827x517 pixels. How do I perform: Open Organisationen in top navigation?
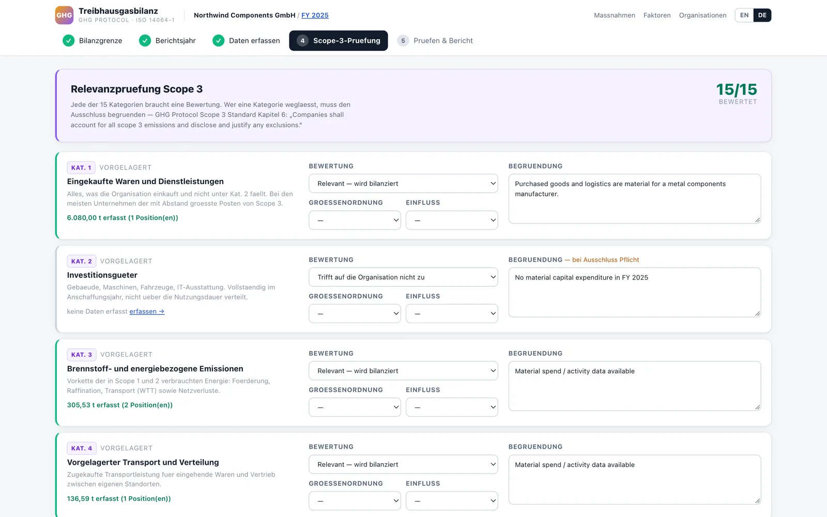(x=702, y=15)
